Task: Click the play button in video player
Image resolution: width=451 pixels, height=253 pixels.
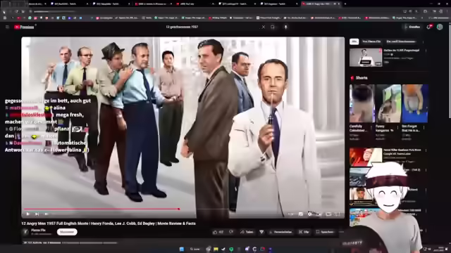Action: click(x=28, y=214)
